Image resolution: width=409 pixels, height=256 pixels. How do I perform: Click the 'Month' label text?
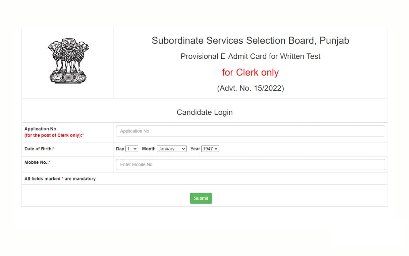coord(149,149)
